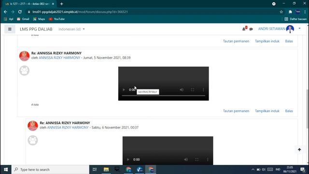309x174 pixels.
Task: Click the address bar URL
Action: (x=80, y=12)
